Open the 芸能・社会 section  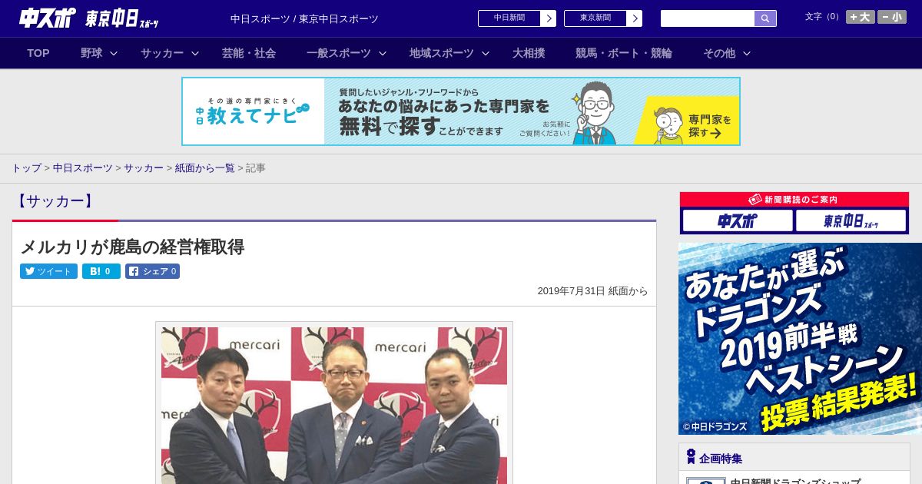coord(249,53)
